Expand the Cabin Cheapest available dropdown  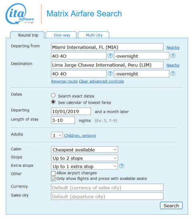click(x=84, y=150)
